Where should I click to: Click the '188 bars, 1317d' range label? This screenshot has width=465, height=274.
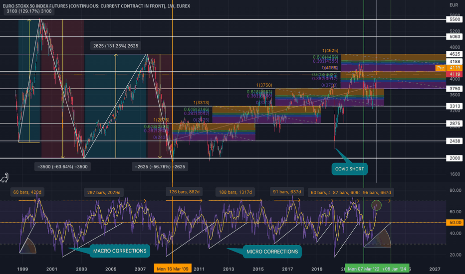(x=235, y=192)
